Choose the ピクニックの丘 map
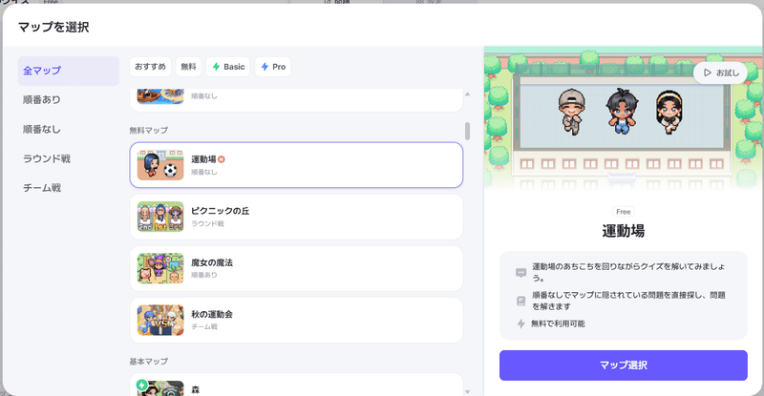764x396 pixels. click(296, 217)
